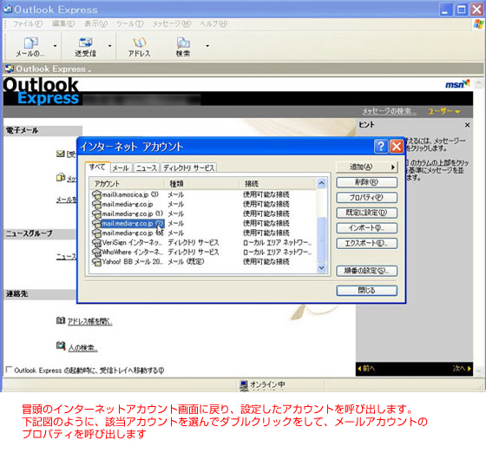Image resolution: width=486 pixels, height=453 pixels.
Task: Switch to the すべて tab
Action: [x=97, y=167]
